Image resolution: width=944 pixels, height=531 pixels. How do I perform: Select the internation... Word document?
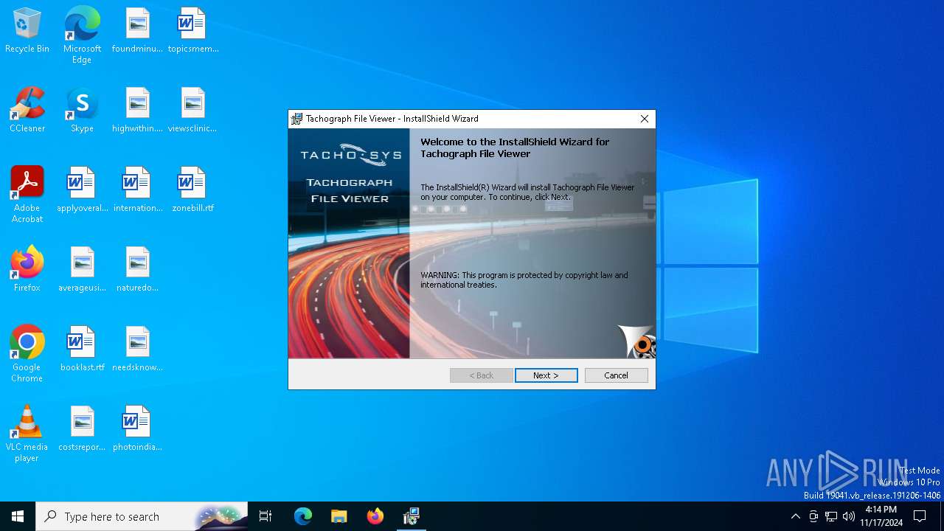point(137,190)
